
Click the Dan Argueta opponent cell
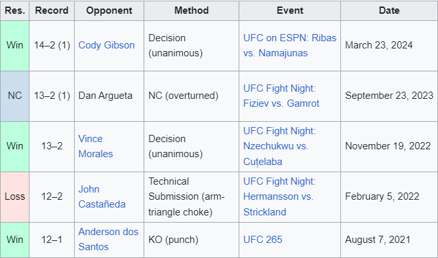pyautogui.click(x=109, y=96)
